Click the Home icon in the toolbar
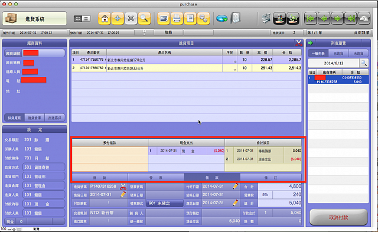Screen dimensions: 378x232 [x=105, y=18]
